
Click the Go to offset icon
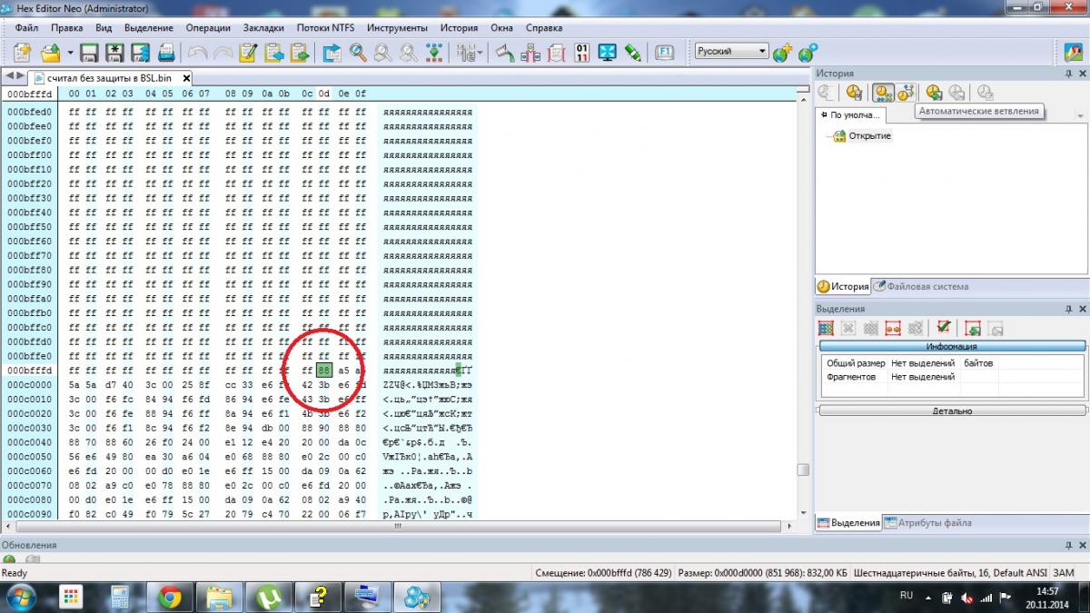[x=332, y=52]
